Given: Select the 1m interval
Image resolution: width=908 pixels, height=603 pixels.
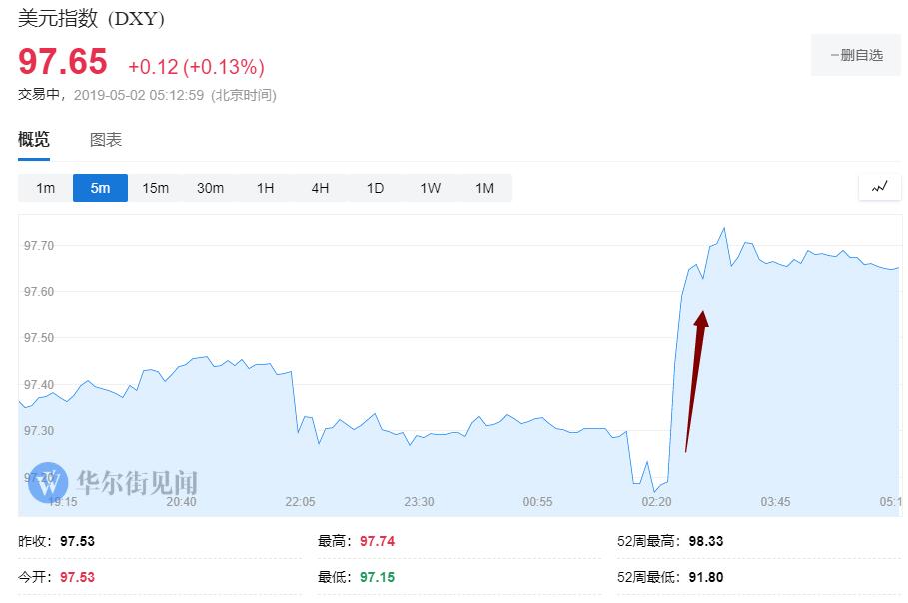Looking at the screenshot, I should pos(46,188).
